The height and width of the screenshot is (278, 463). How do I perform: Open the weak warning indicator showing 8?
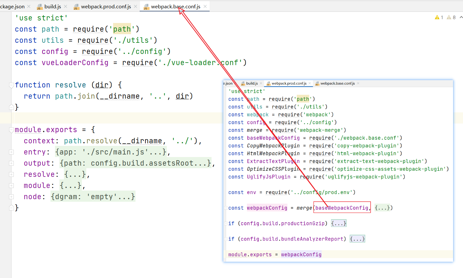[x=451, y=18]
